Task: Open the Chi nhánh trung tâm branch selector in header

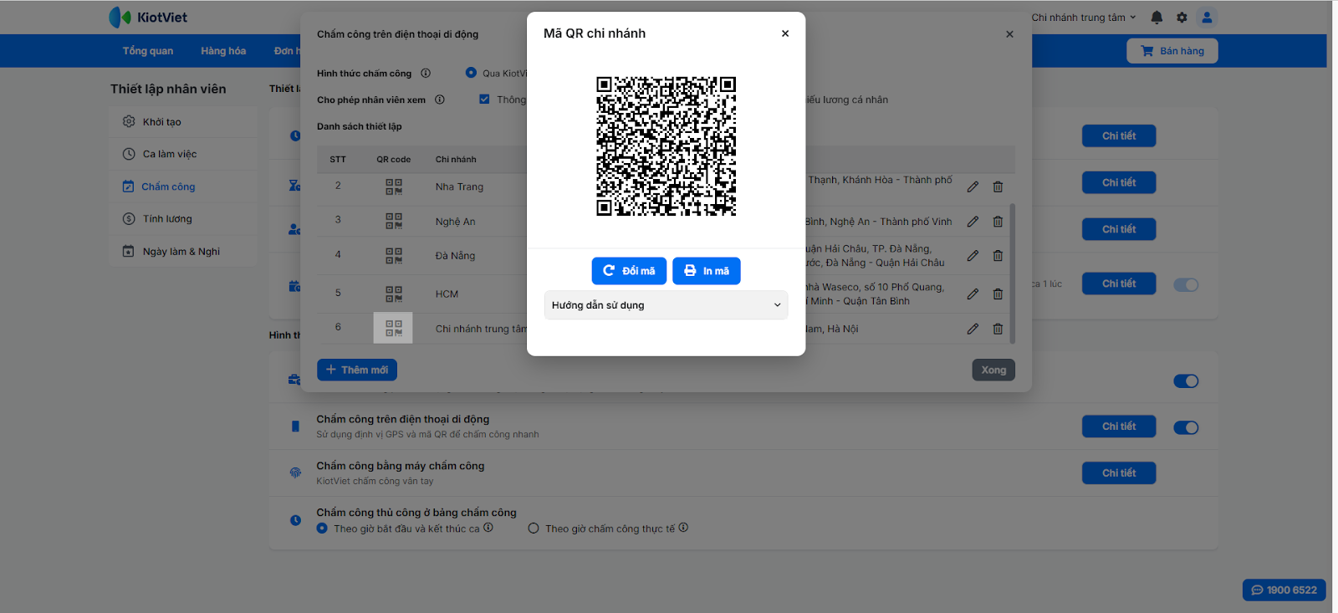Action: click(x=1084, y=18)
